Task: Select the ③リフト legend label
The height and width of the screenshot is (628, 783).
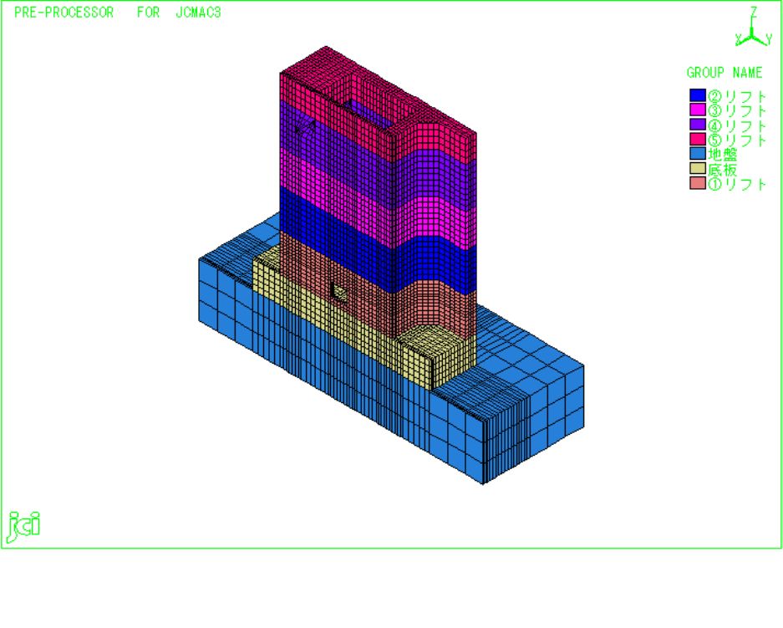Action: pyautogui.click(x=737, y=110)
